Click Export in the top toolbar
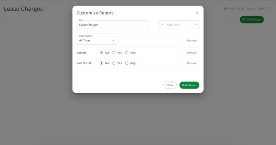Viewport: 276px width, 145px height. click(x=251, y=8)
